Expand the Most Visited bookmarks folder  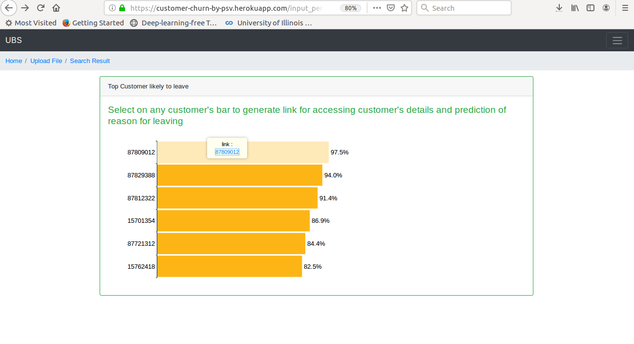(31, 22)
